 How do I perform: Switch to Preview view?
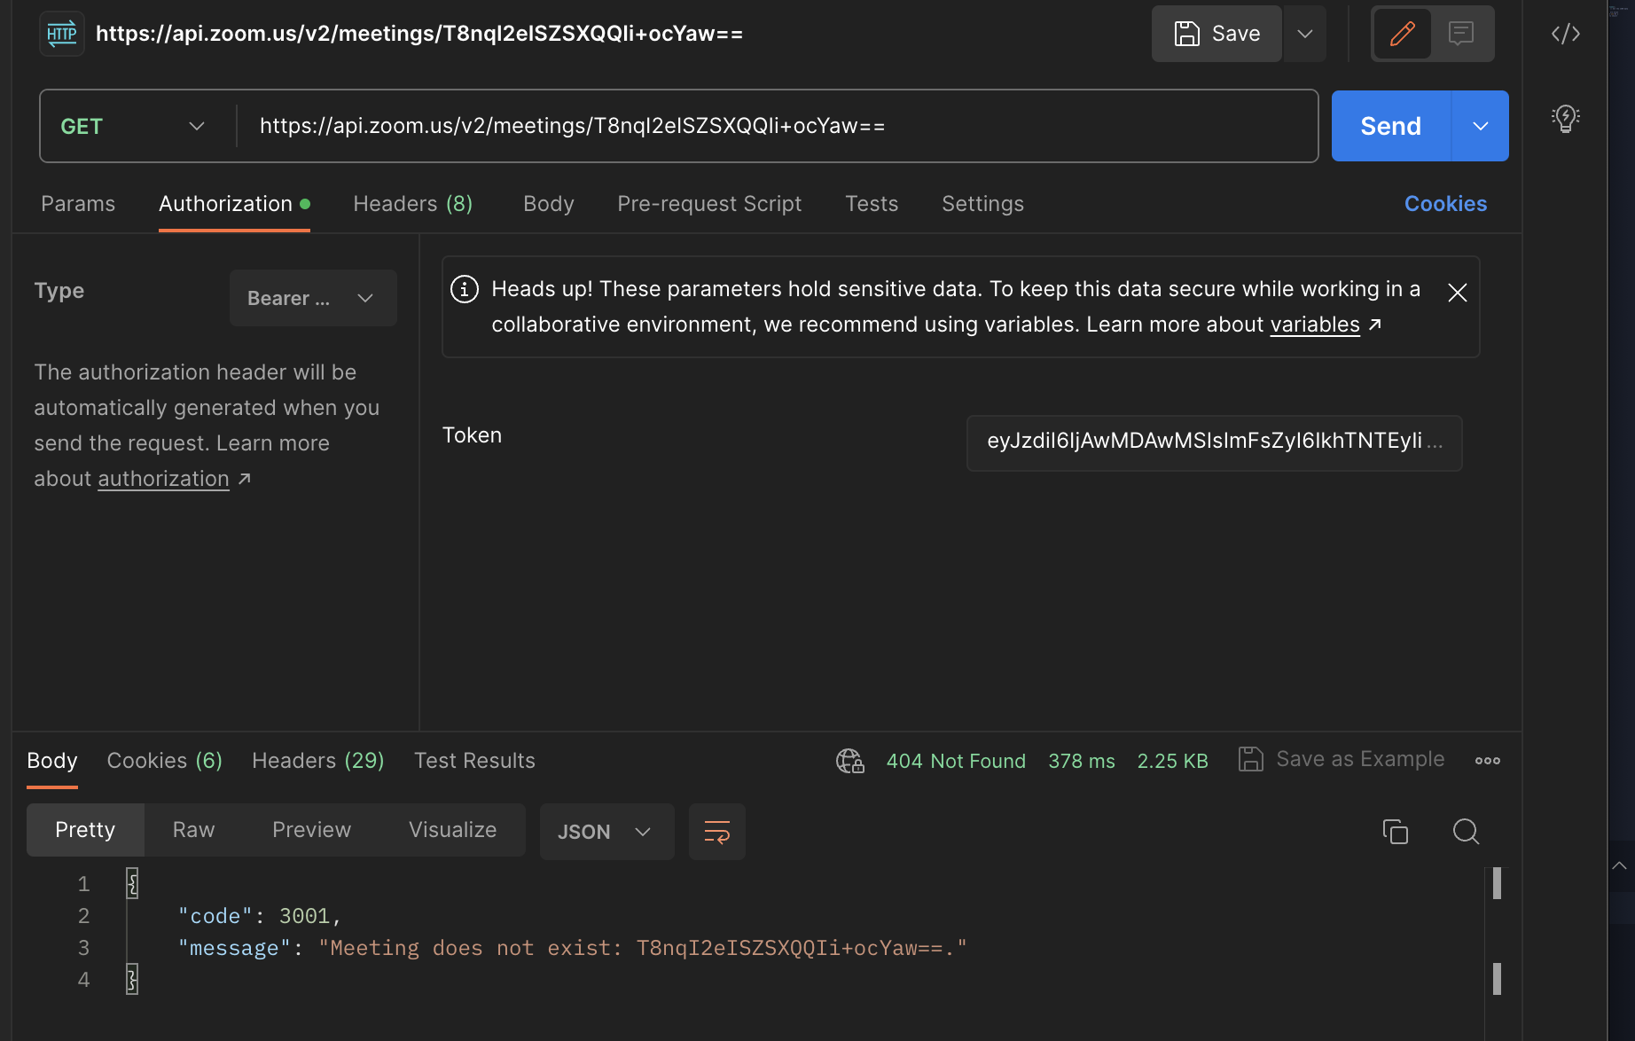(x=311, y=830)
